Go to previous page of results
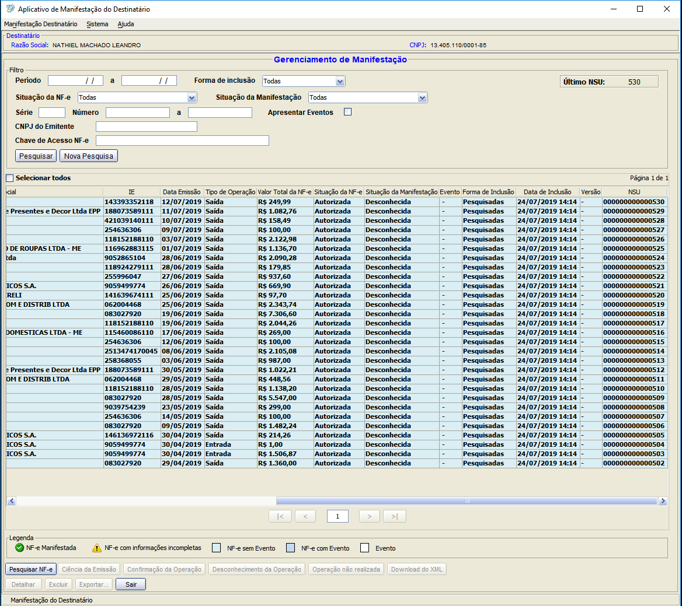 point(305,516)
